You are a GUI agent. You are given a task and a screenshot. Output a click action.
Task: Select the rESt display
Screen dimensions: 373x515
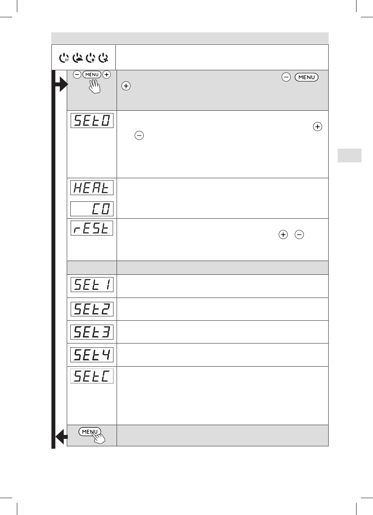click(x=92, y=228)
